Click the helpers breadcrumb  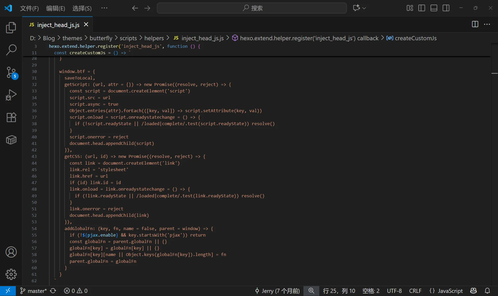(x=154, y=38)
